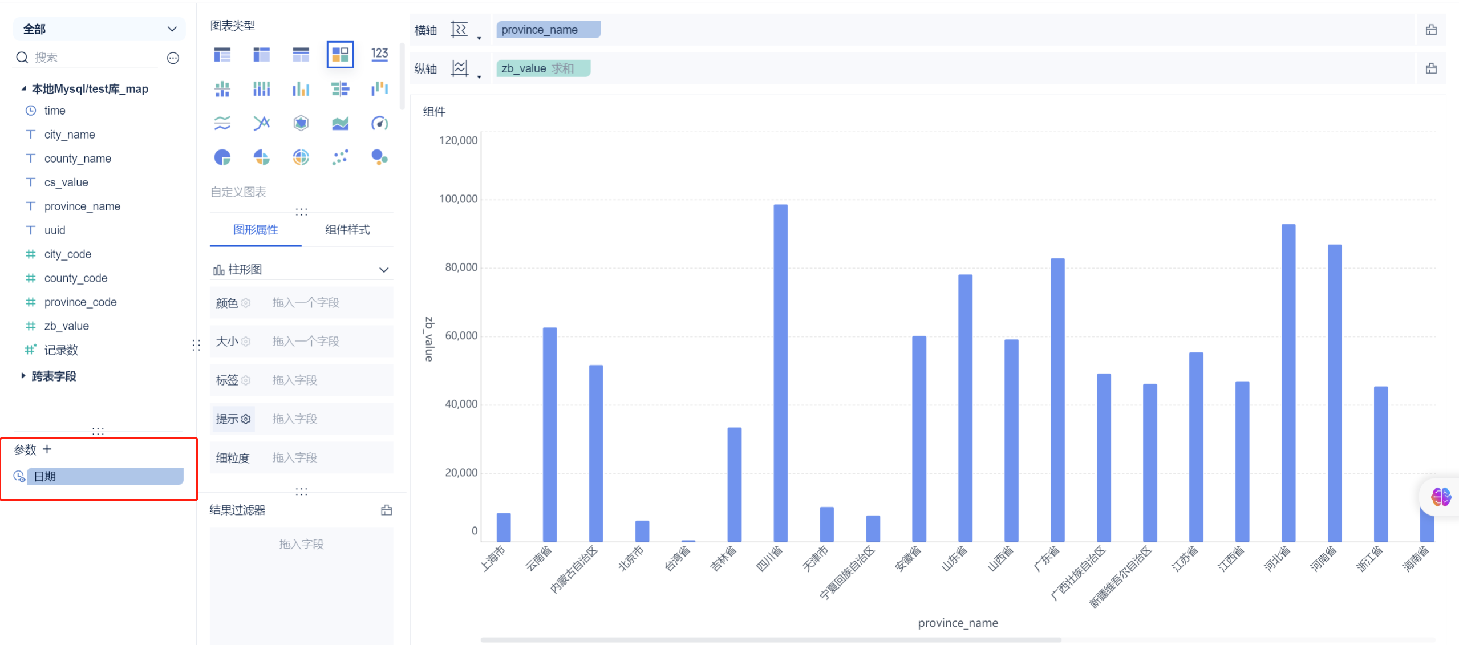The width and height of the screenshot is (1459, 645).
Task: Select the time field
Action: click(55, 111)
